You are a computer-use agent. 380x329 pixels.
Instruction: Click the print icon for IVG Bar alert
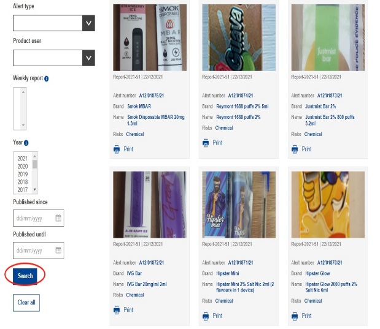coord(117,310)
